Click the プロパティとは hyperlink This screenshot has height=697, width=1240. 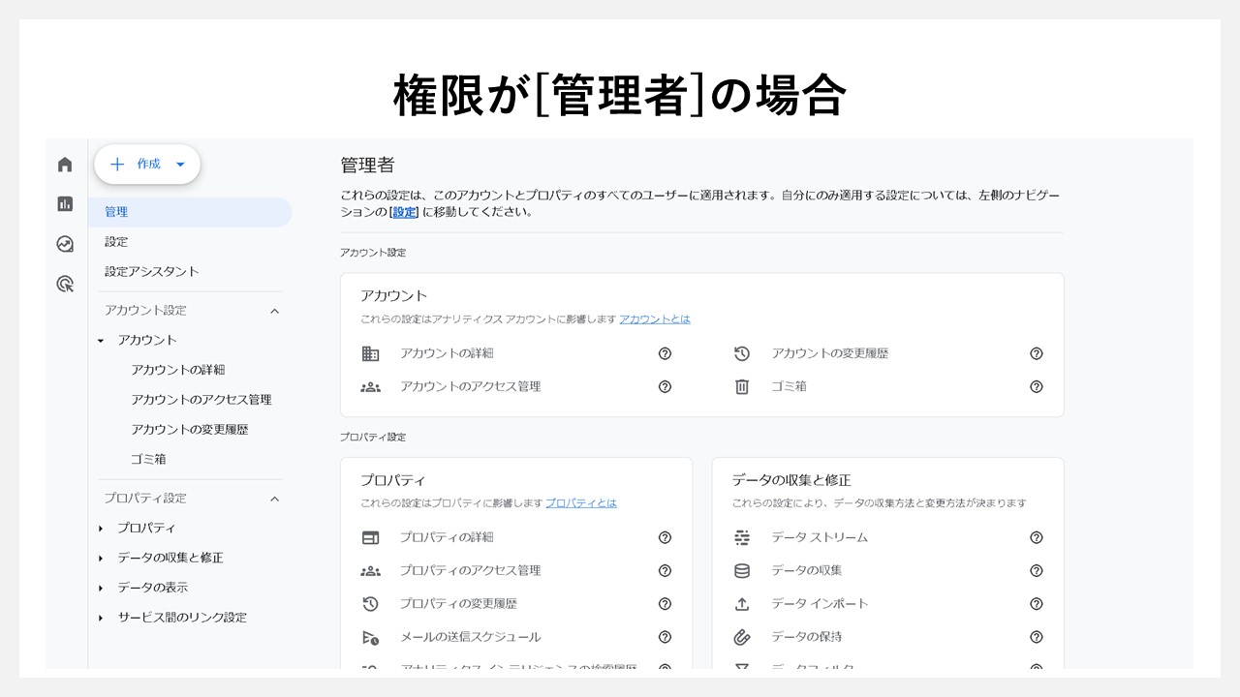point(579,502)
